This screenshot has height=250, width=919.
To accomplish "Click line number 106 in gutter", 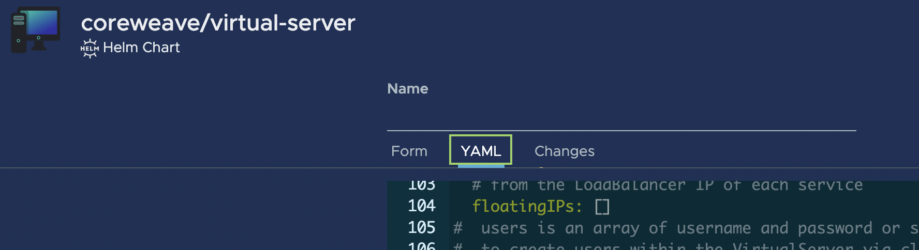I will coord(422,245).
